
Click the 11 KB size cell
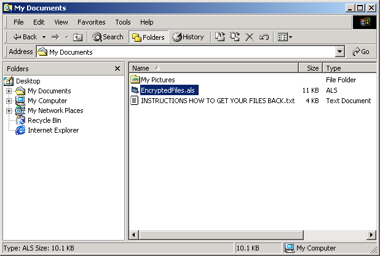tap(311, 90)
